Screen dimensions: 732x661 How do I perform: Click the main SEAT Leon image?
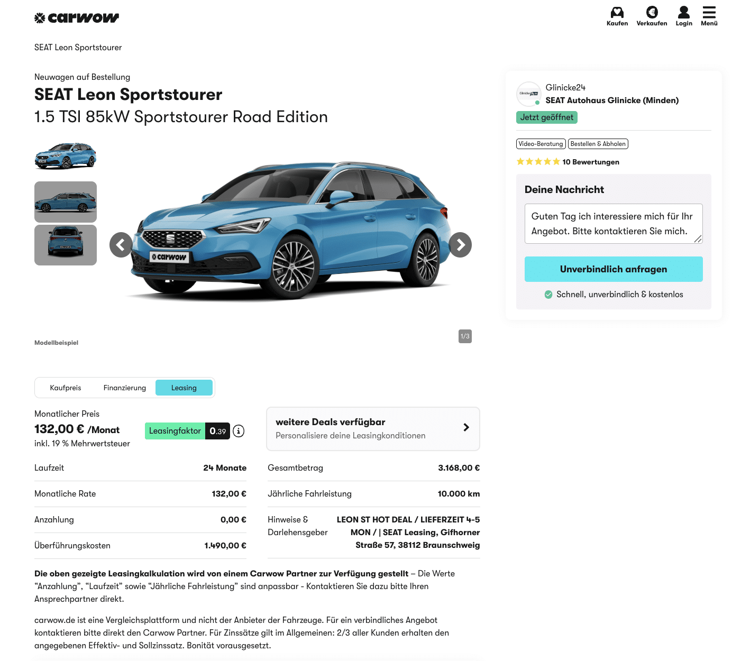(x=290, y=230)
